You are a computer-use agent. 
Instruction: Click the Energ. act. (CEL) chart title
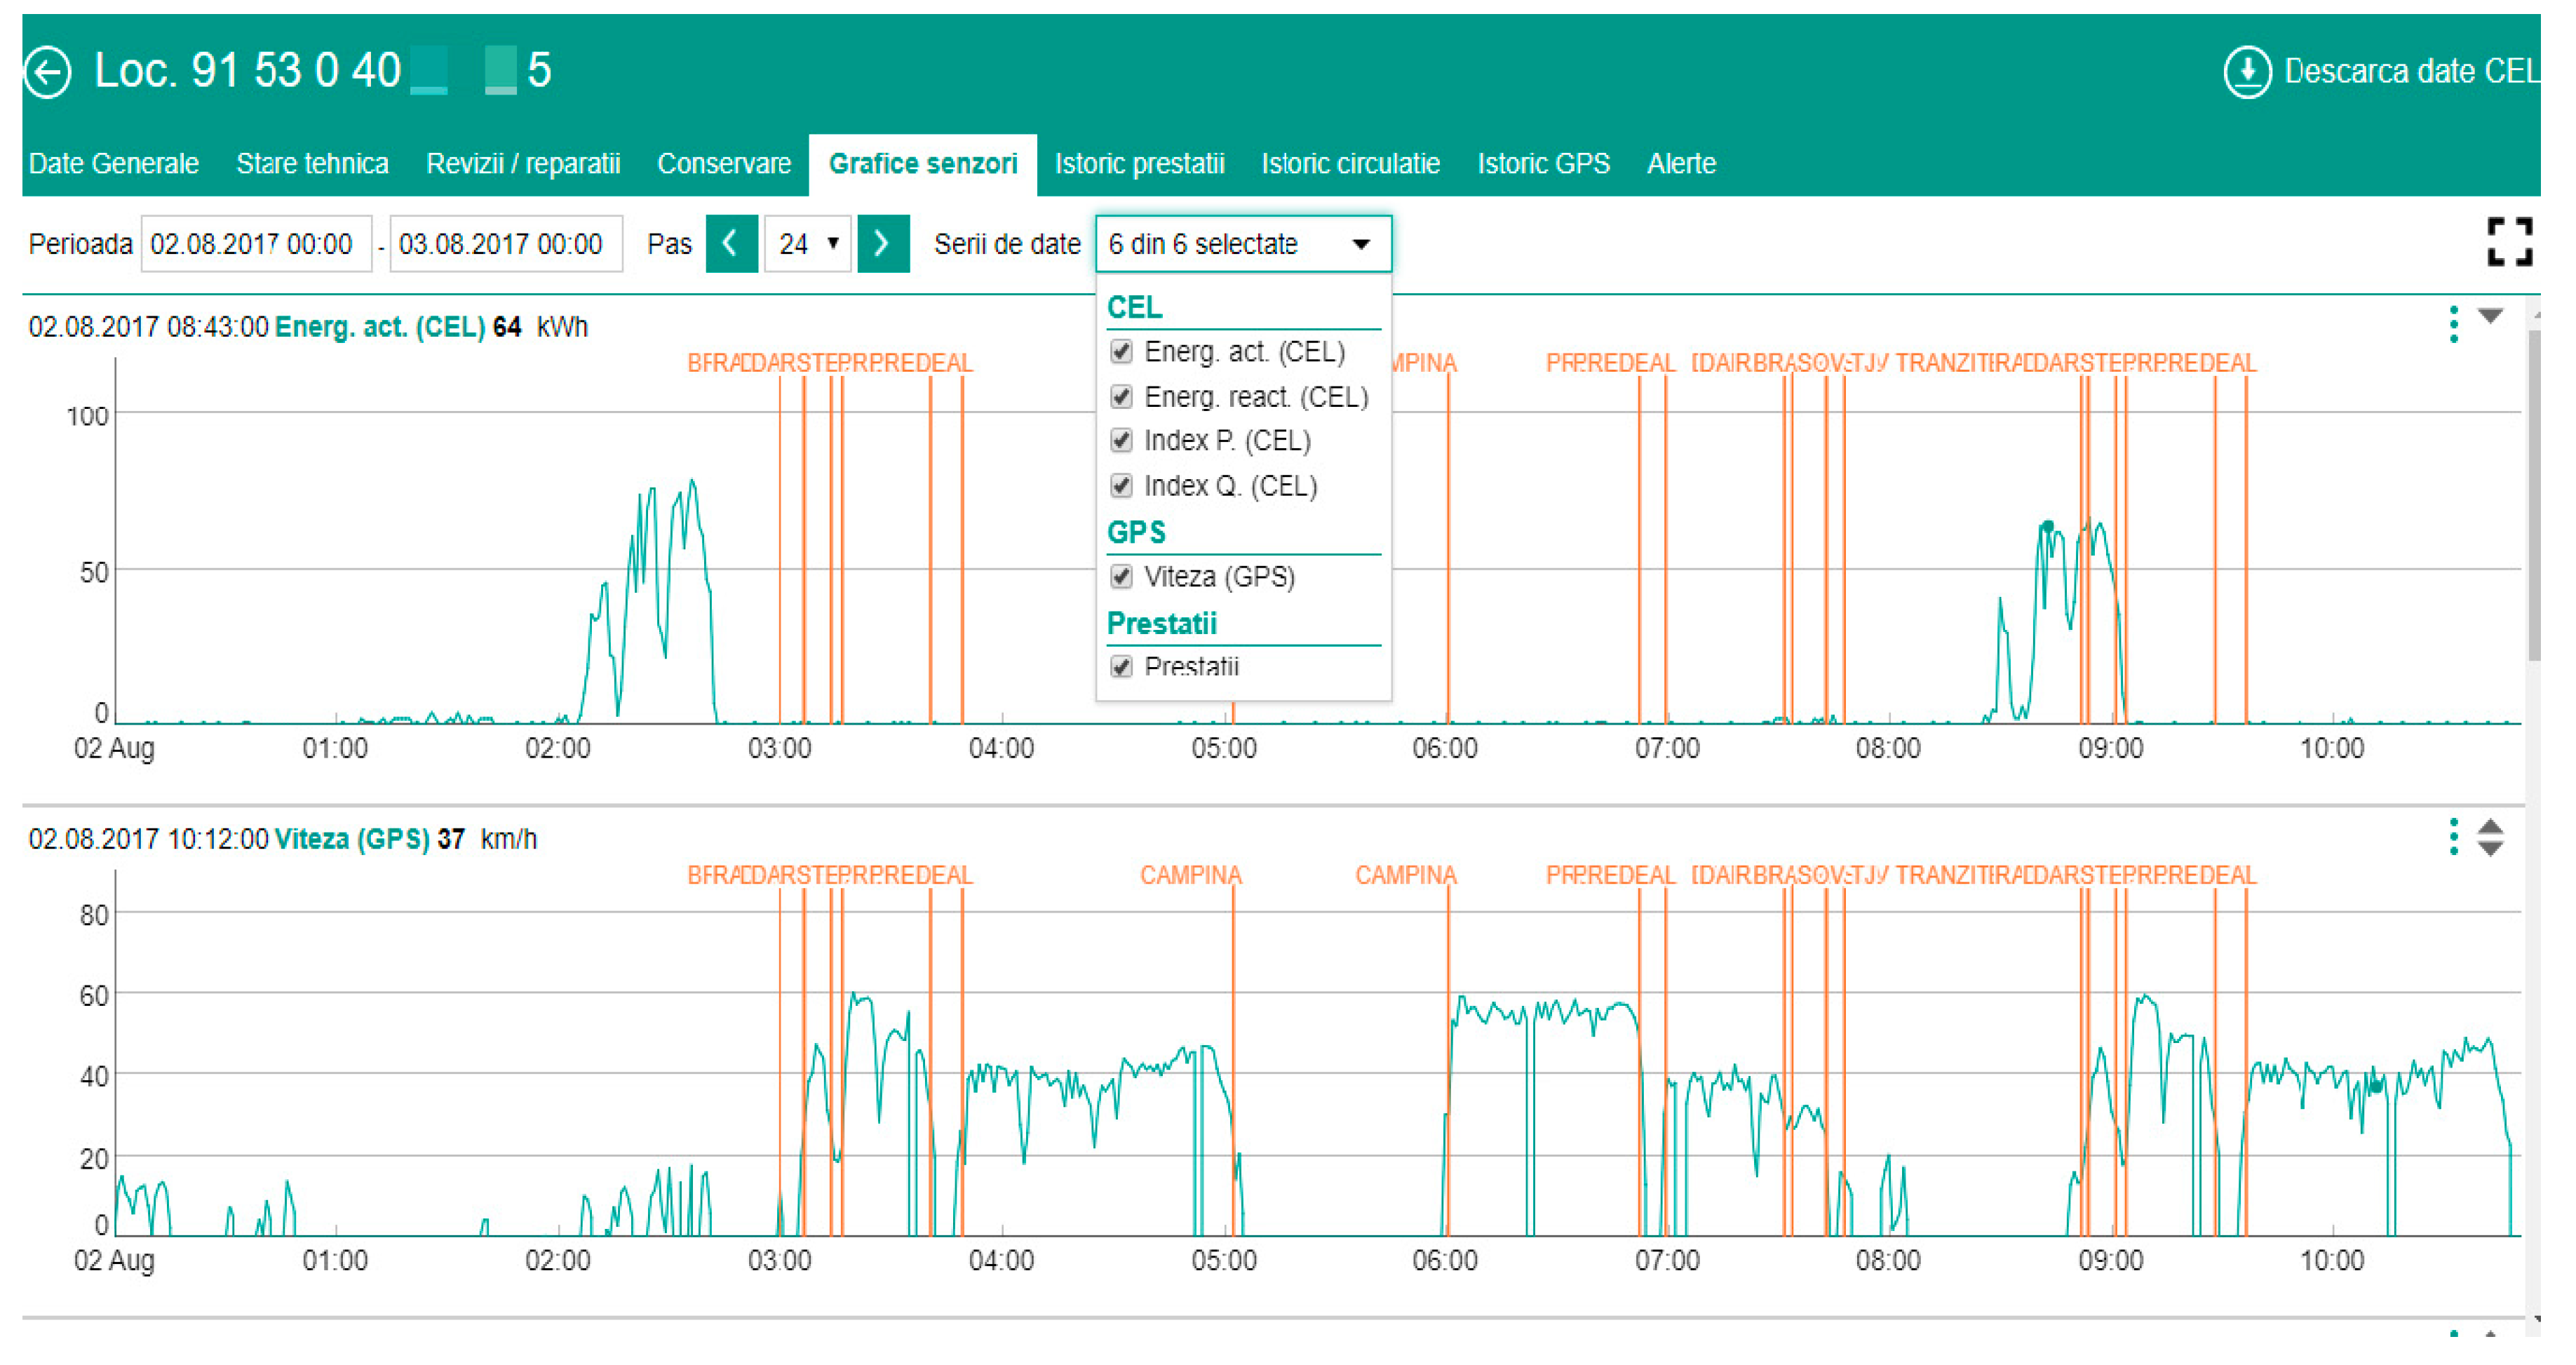pyautogui.click(x=379, y=327)
